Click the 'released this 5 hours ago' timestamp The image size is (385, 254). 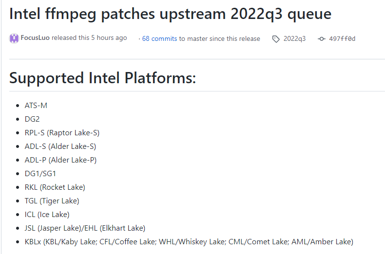(89, 38)
